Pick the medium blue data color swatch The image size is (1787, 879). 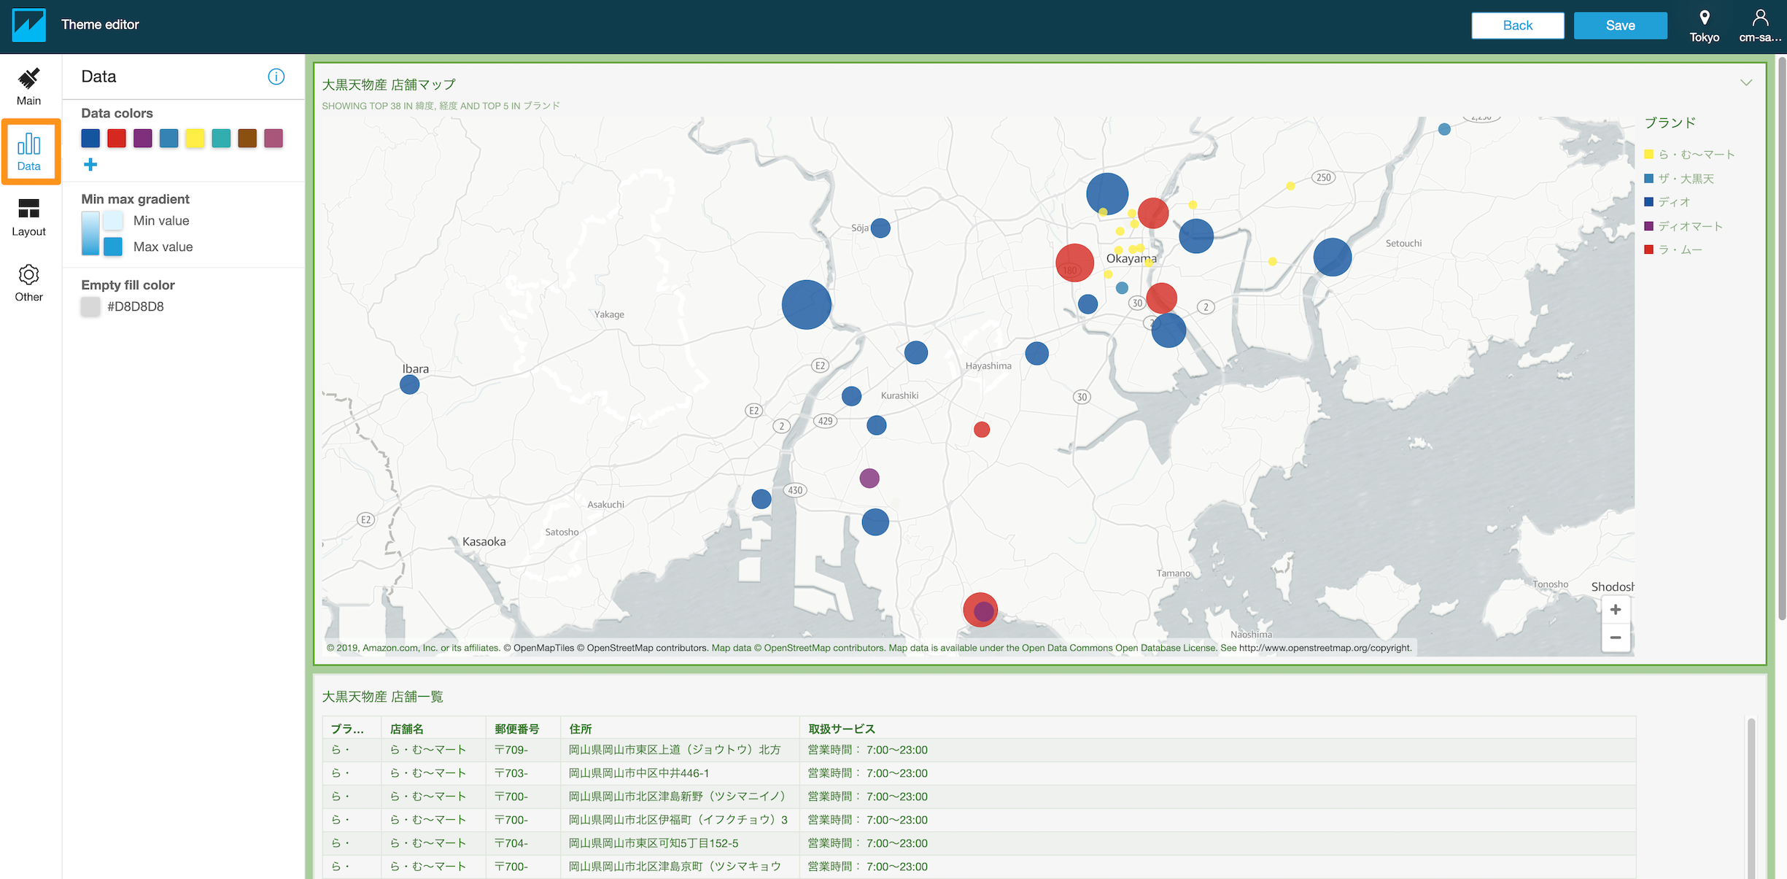tap(169, 139)
